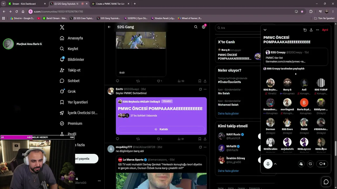This screenshot has height=189, width=337.
Task: Open the space participants list icon
Action: [301, 164]
